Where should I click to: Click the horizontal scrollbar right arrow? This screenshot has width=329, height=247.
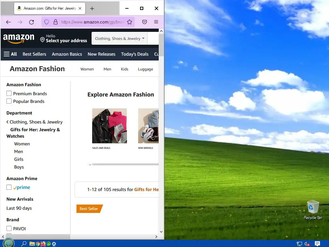tap(156, 236)
